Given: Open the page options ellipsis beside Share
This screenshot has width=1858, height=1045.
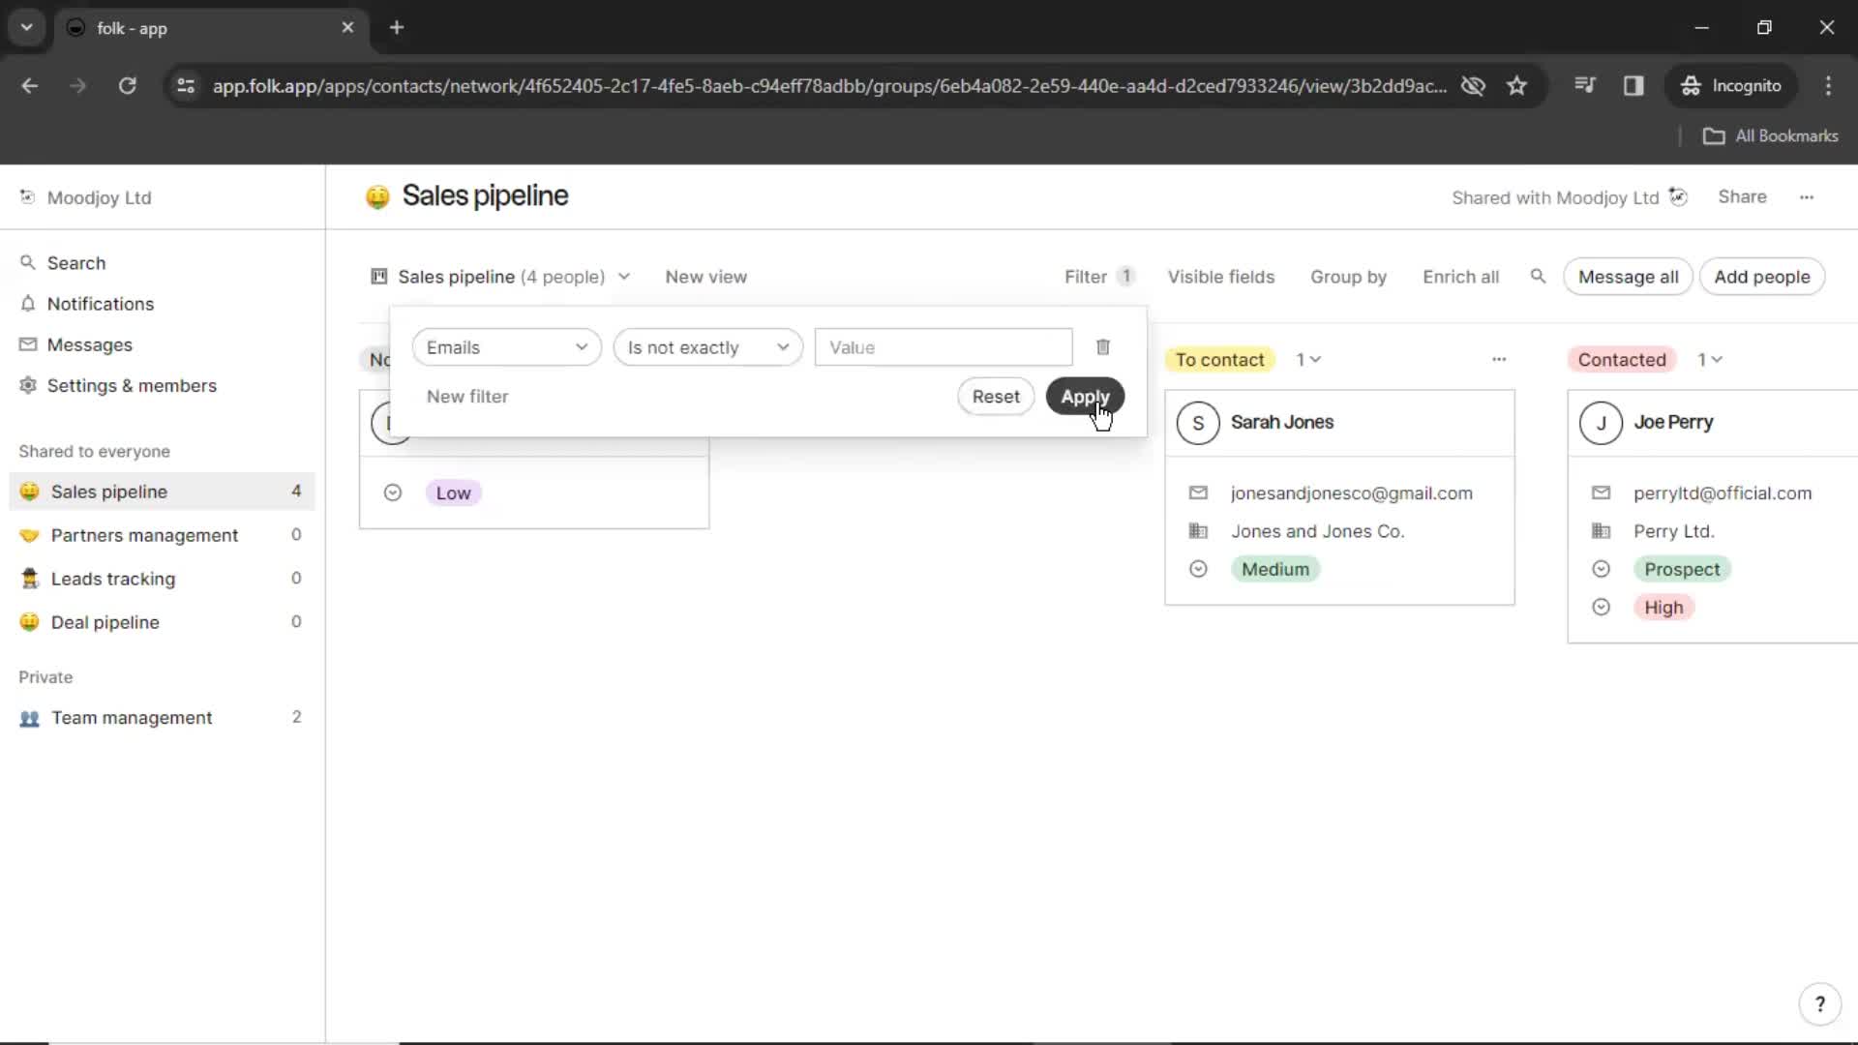Looking at the screenshot, I should coord(1807,197).
